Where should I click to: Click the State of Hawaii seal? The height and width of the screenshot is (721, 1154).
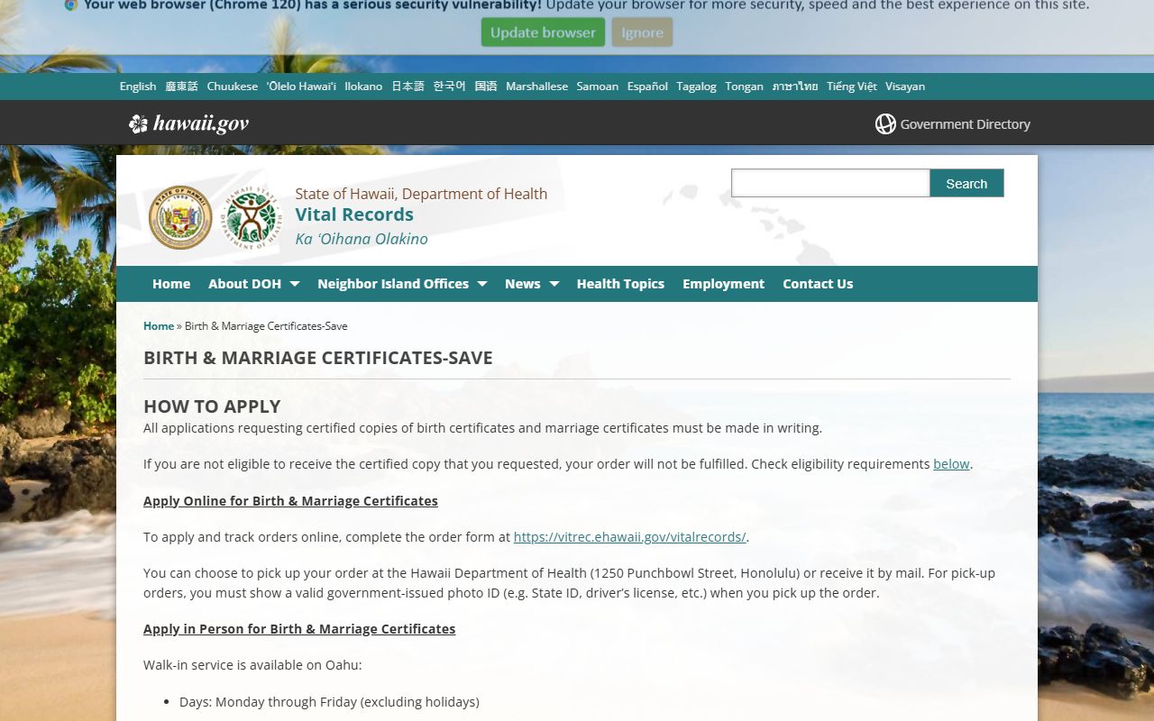coord(180,217)
